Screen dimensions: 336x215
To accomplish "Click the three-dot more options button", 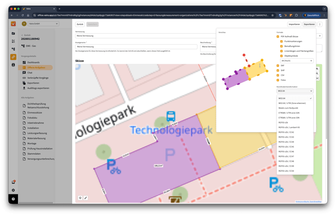I will [320, 24].
